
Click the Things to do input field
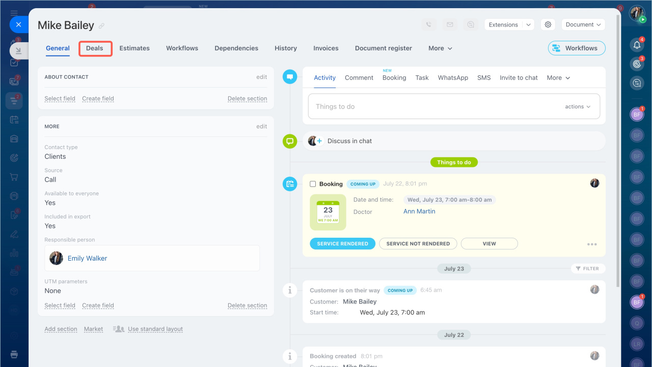pos(433,107)
